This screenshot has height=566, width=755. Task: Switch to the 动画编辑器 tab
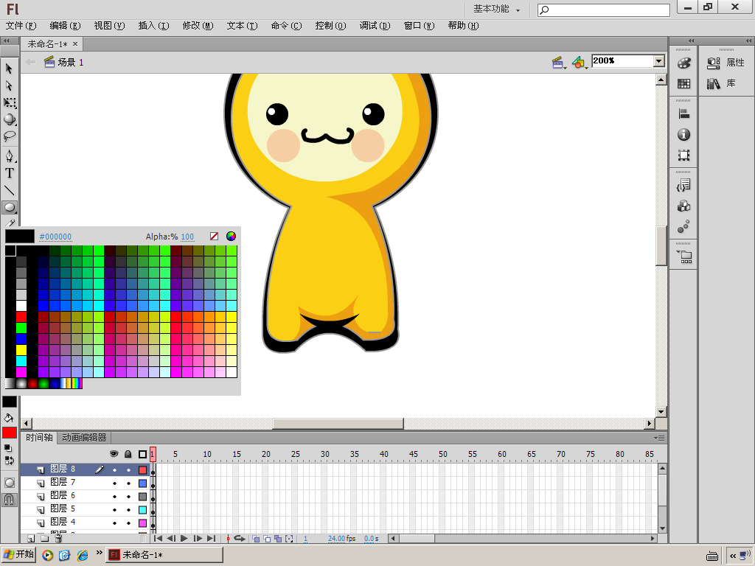(84, 438)
